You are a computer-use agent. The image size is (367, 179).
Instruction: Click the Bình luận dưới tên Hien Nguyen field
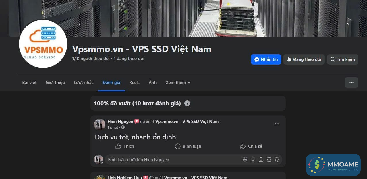(x=172, y=159)
